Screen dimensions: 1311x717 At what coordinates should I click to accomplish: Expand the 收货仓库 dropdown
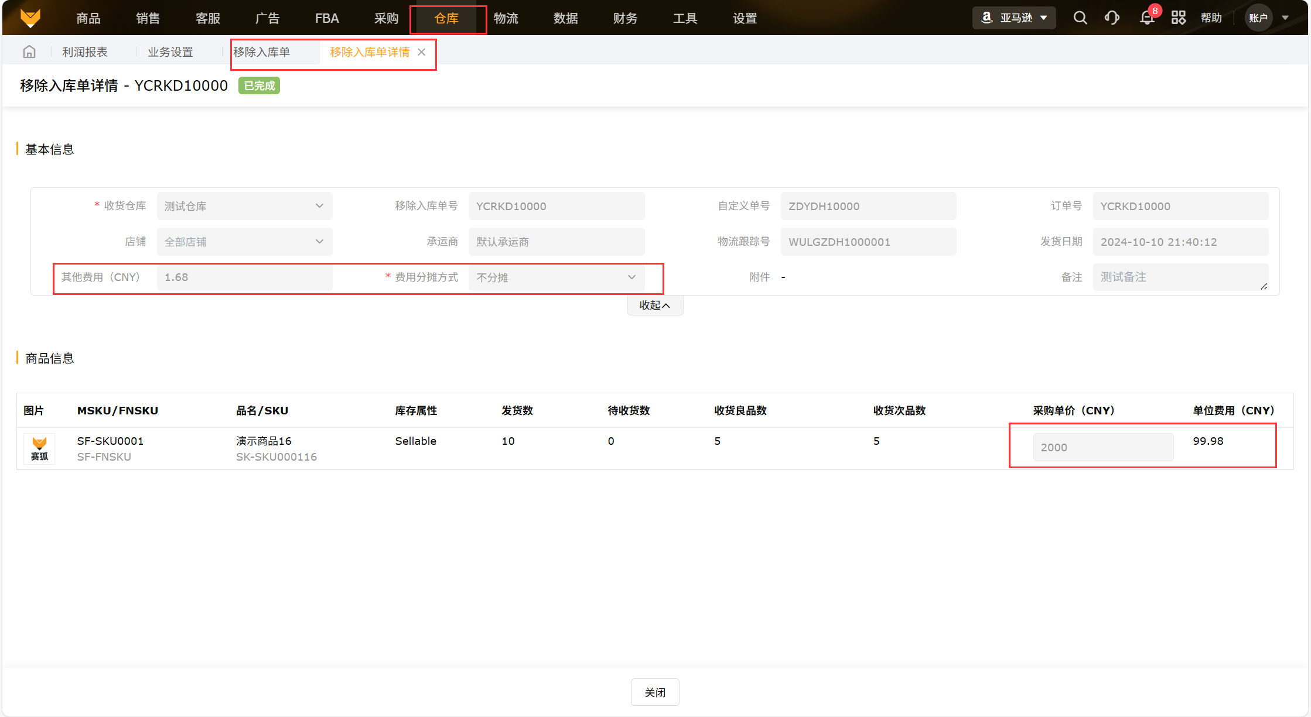tap(244, 206)
